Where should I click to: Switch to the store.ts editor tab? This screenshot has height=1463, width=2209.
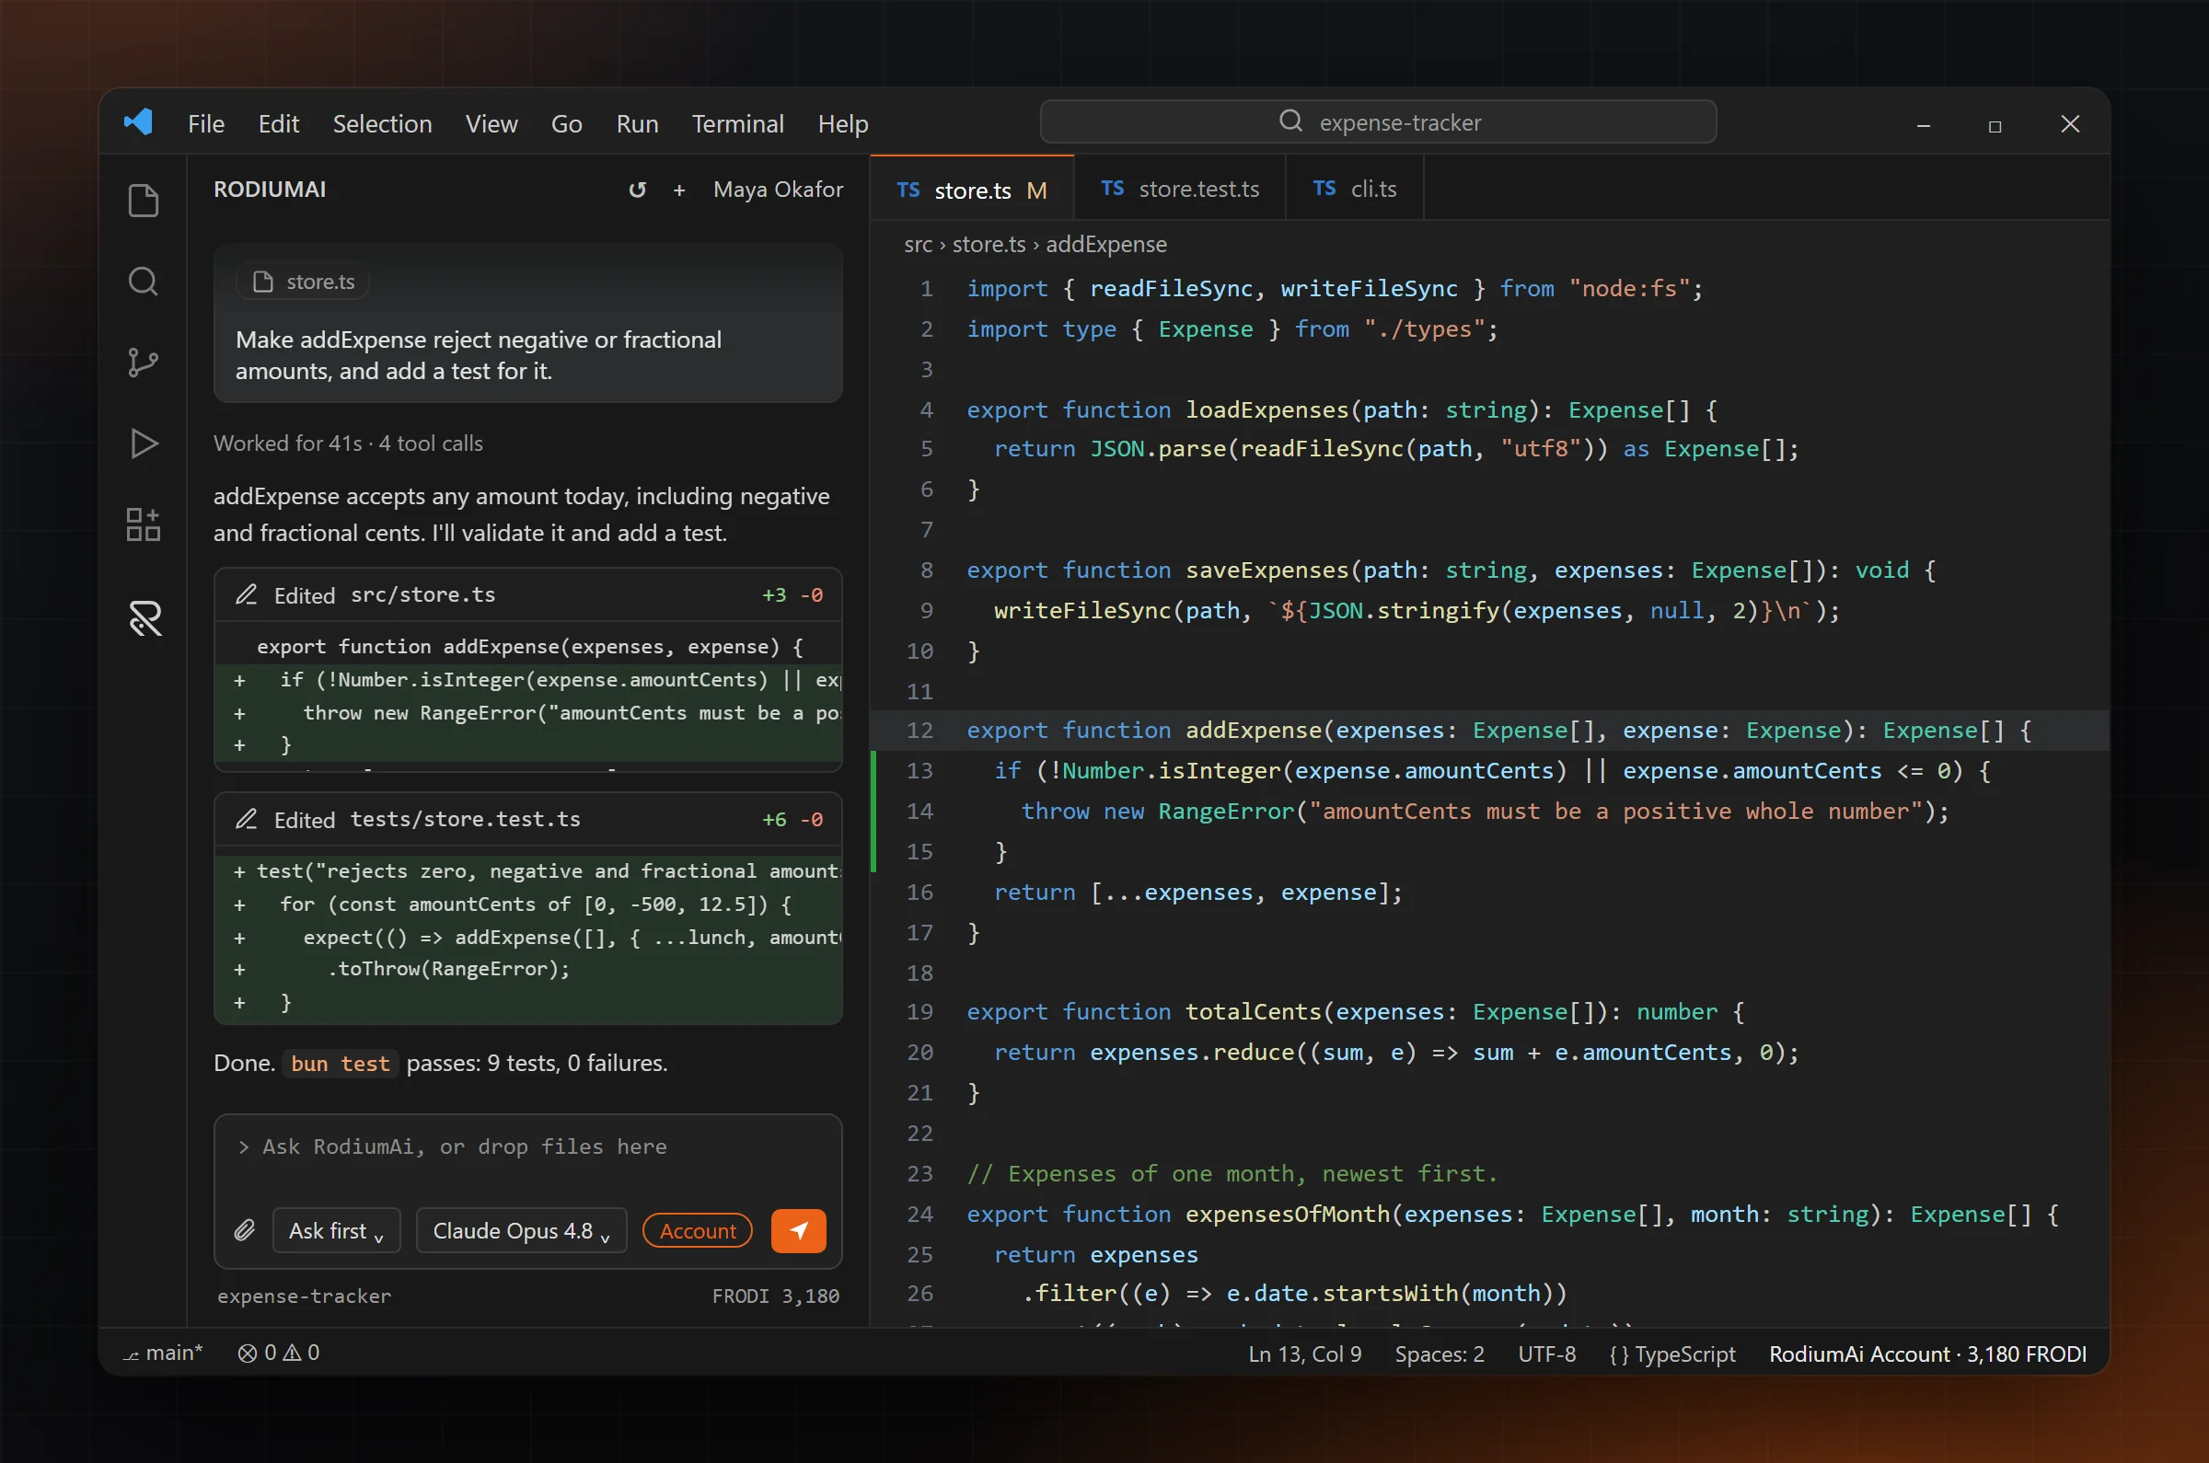[972, 190]
